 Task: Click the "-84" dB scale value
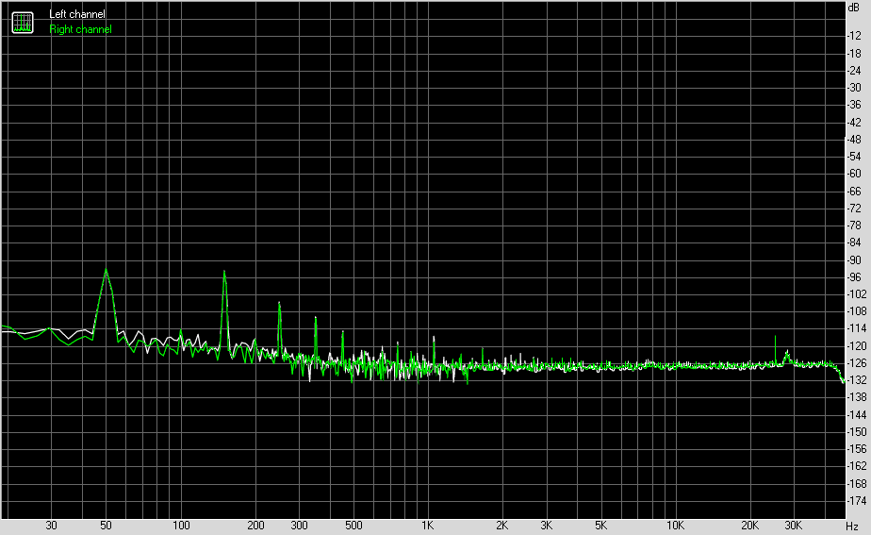tap(854, 243)
